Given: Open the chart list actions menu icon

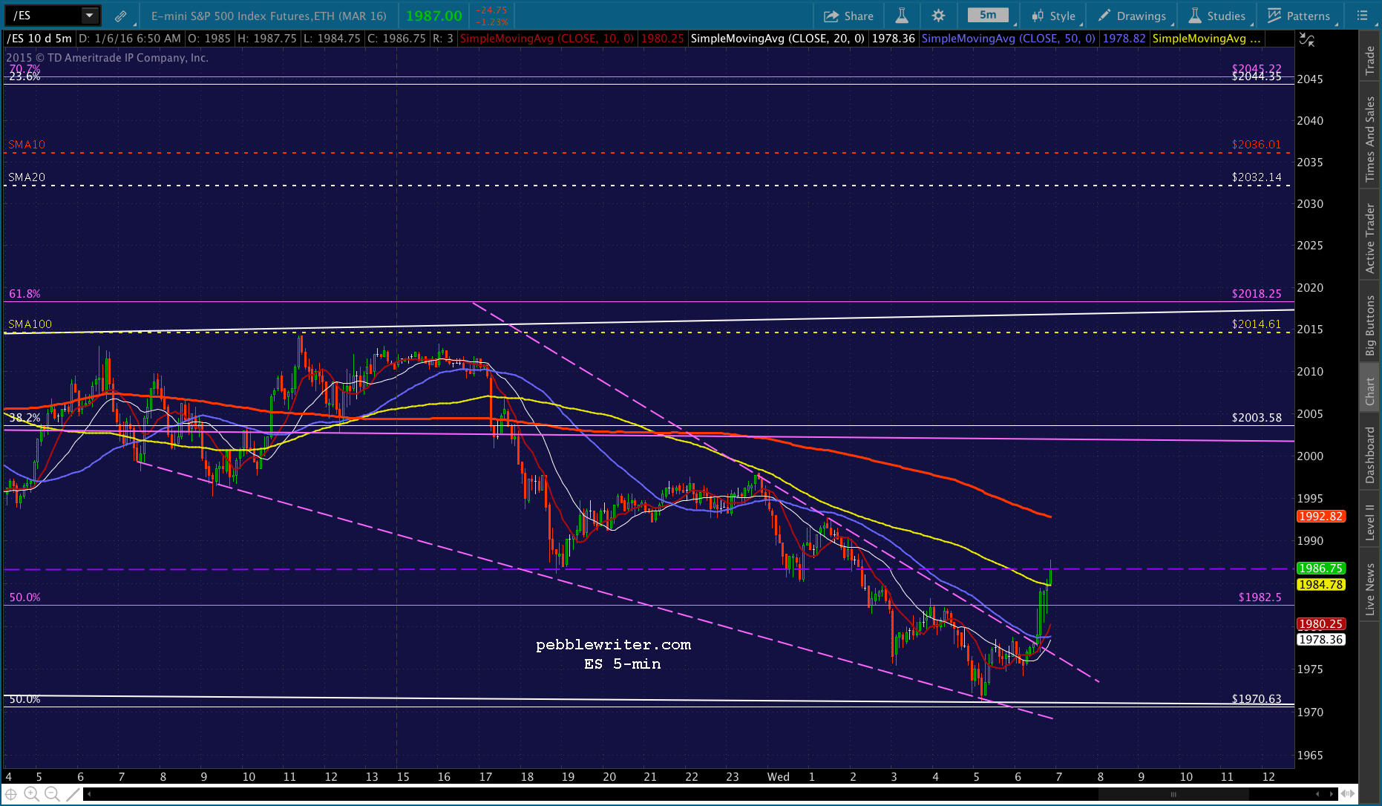Looking at the screenshot, I should pyautogui.click(x=1362, y=16).
